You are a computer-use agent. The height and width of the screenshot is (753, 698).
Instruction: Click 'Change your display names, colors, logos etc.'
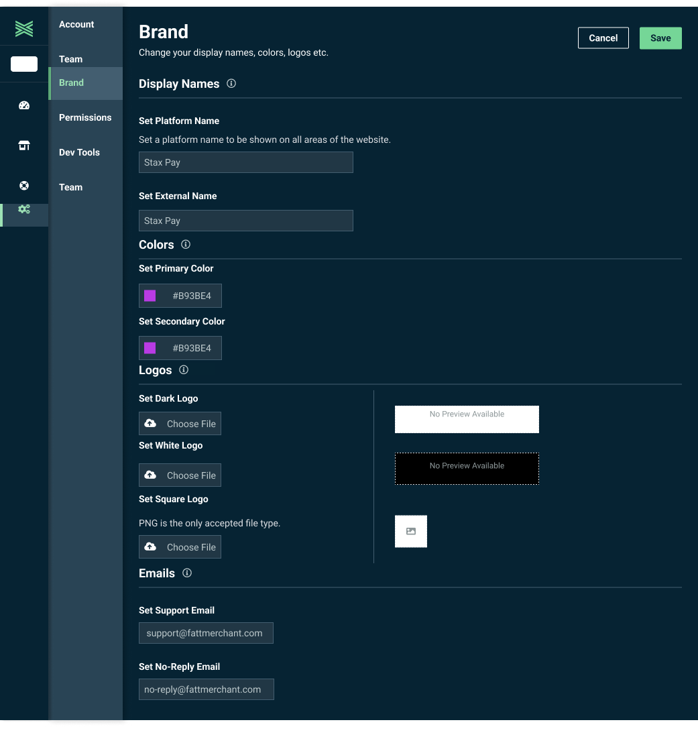[233, 52]
